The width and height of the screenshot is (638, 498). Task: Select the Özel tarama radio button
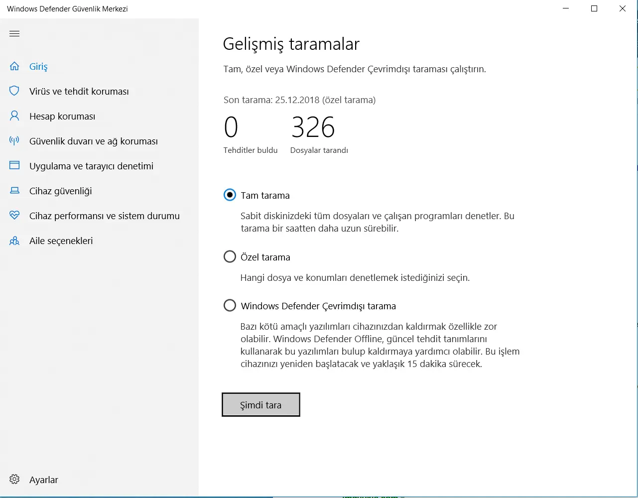tap(230, 257)
